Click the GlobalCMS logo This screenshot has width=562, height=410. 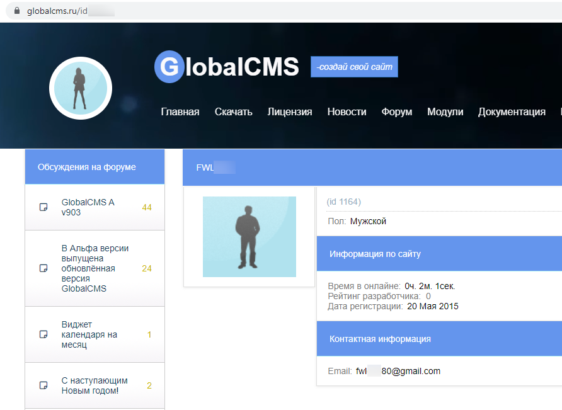click(x=227, y=67)
